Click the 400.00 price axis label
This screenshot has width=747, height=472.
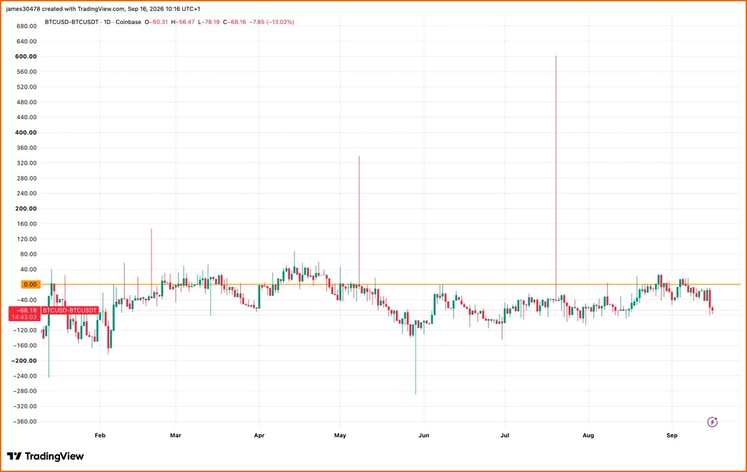tap(26, 133)
